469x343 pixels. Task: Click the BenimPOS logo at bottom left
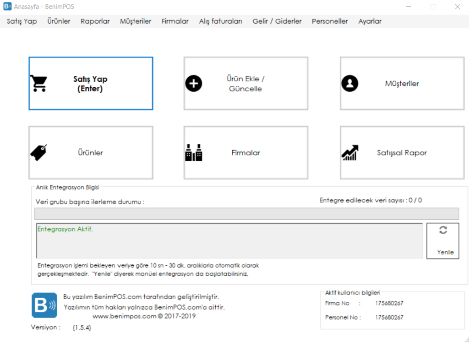[44, 305]
